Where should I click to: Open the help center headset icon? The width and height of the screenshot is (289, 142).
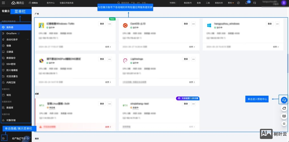(x=284, y=100)
